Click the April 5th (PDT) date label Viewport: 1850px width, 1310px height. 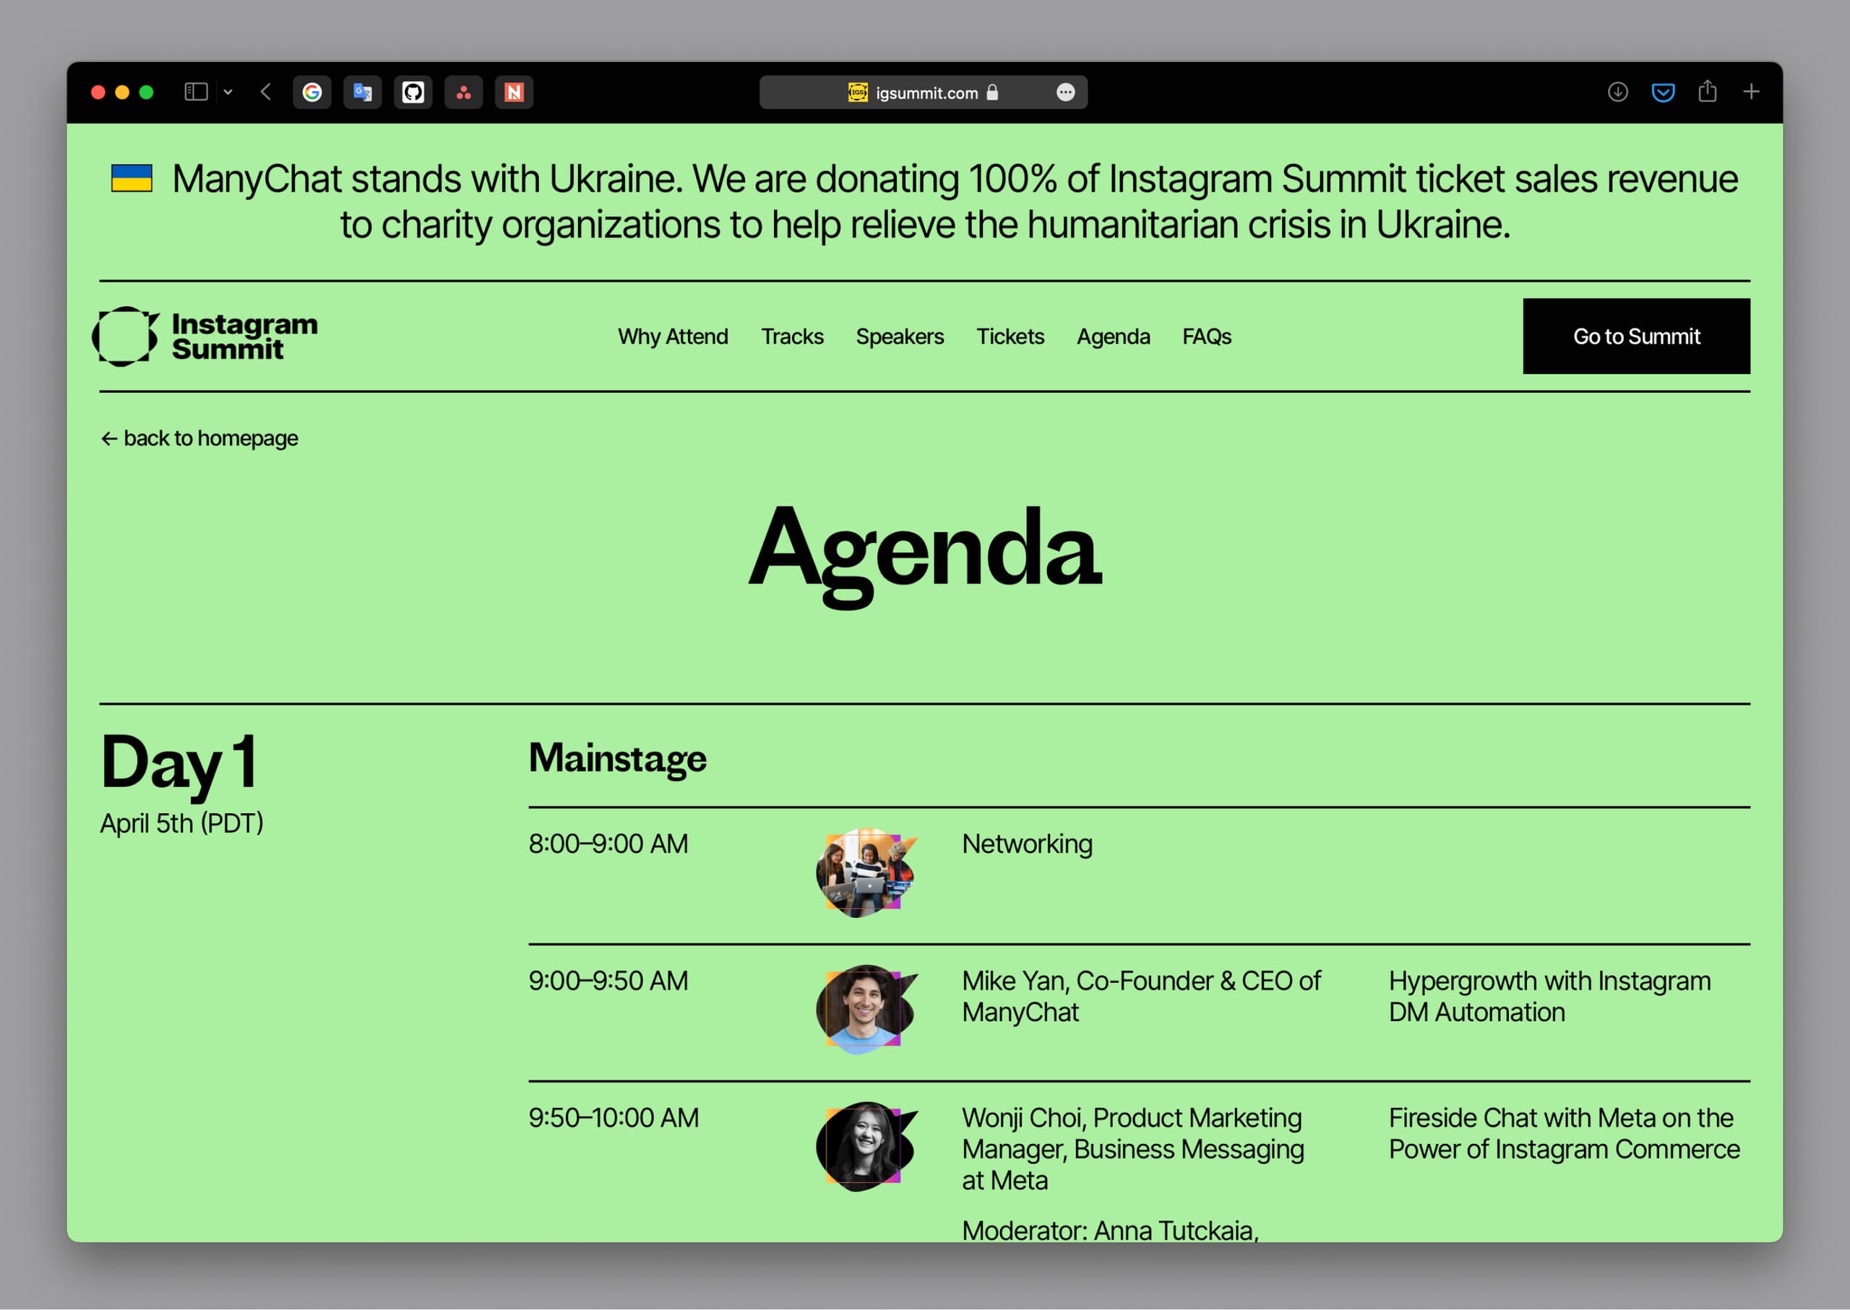coord(181,823)
